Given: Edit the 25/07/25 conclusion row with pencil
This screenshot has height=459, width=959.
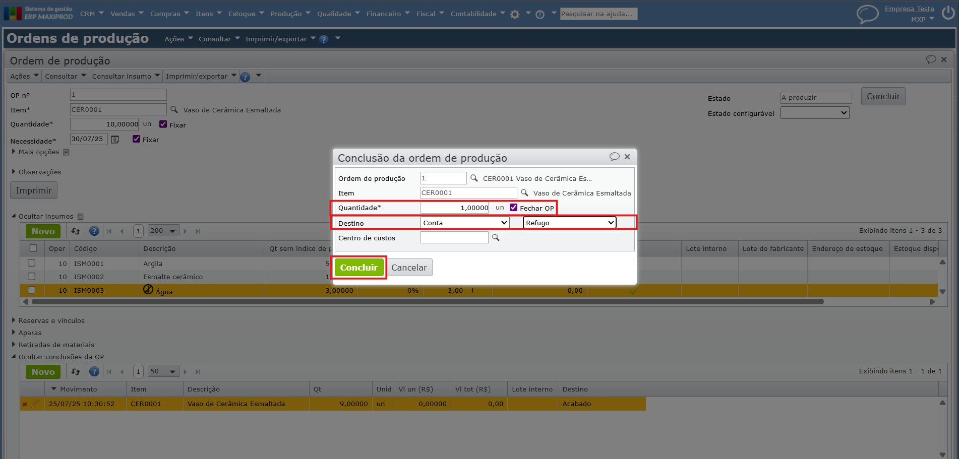Looking at the screenshot, I should click(x=35, y=404).
